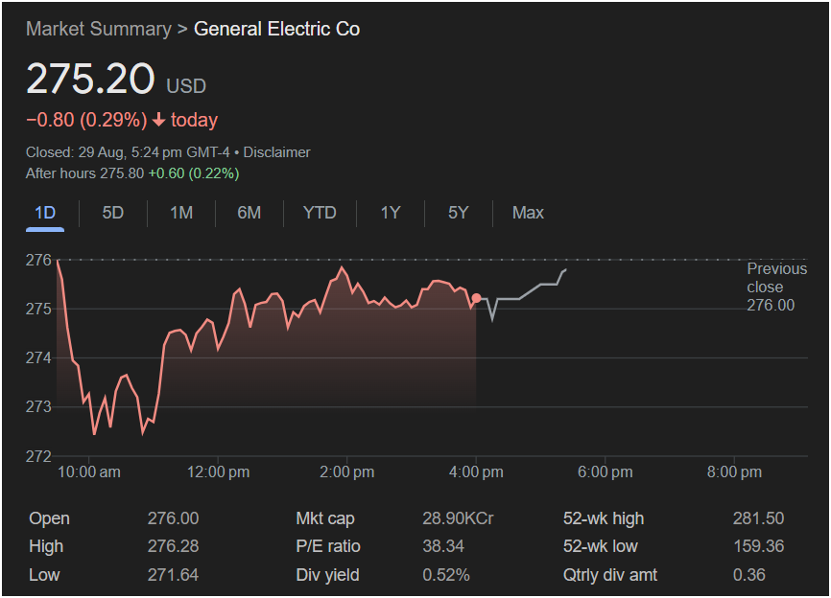Click the P/E ratio value 38.34
831x598 pixels.
442,546
